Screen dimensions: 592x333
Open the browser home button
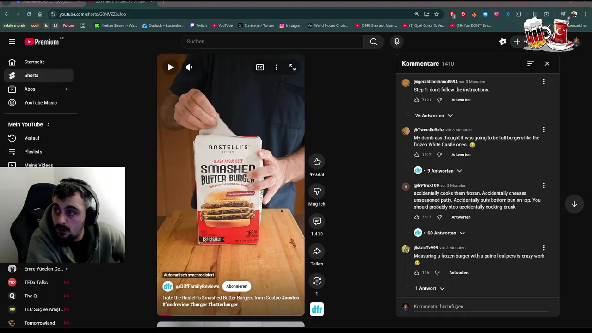coord(40,14)
